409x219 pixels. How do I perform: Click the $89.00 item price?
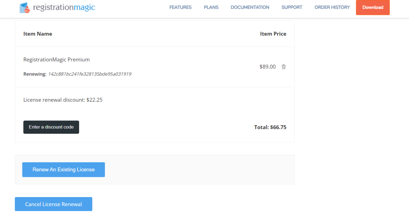click(267, 67)
